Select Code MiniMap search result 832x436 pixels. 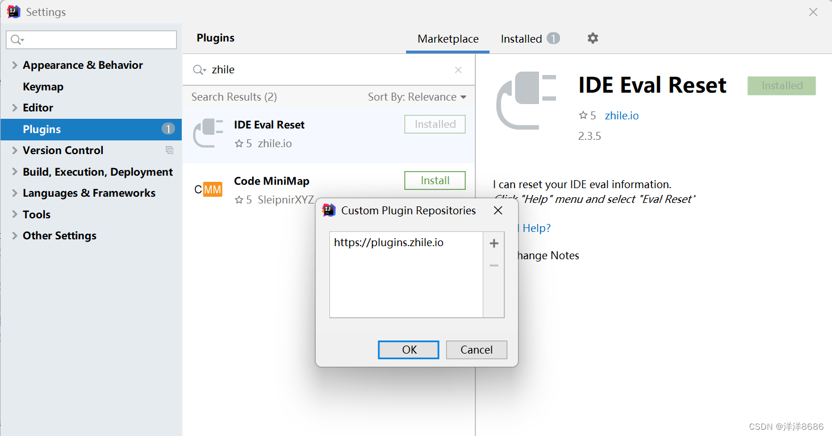(x=329, y=191)
